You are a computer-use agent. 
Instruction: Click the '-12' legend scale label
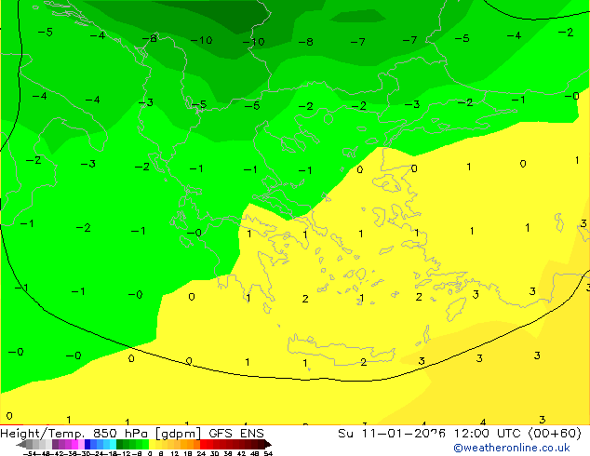point(124,454)
